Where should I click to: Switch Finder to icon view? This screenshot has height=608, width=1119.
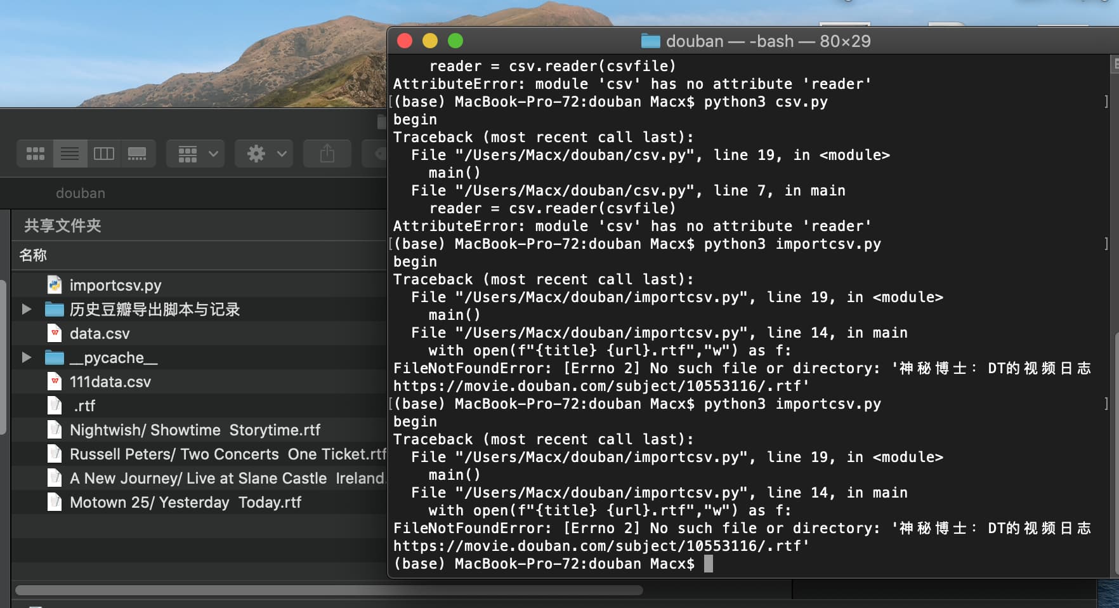pos(36,154)
